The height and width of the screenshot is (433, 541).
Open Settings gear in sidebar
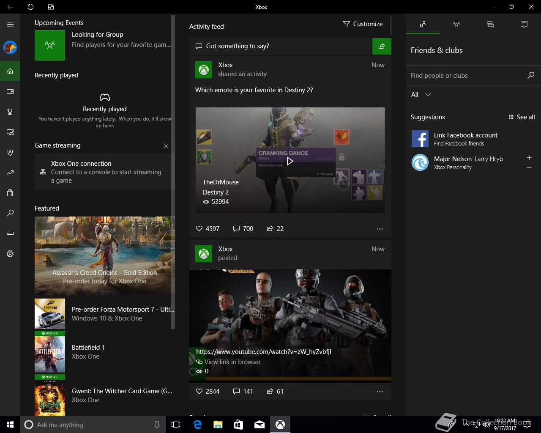pos(10,254)
